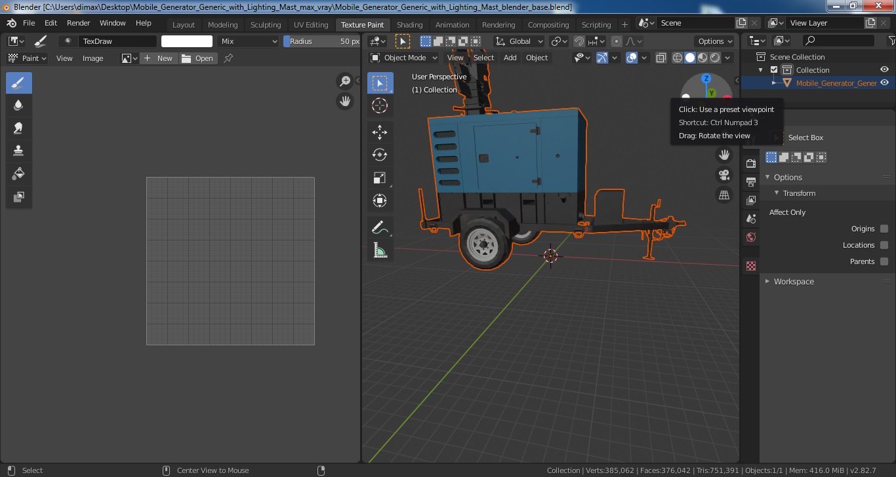
Task: Activate the Smear paint tool
Action: point(18,128)
